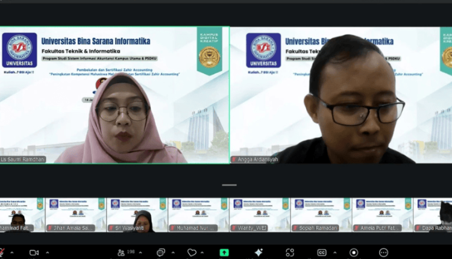Select ...hammad Fat... participant thumbnail
The image size is (452, 259).
pyautogui.click(x=22, y=215)
